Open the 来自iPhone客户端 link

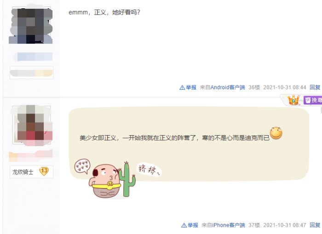pos(223,225)
